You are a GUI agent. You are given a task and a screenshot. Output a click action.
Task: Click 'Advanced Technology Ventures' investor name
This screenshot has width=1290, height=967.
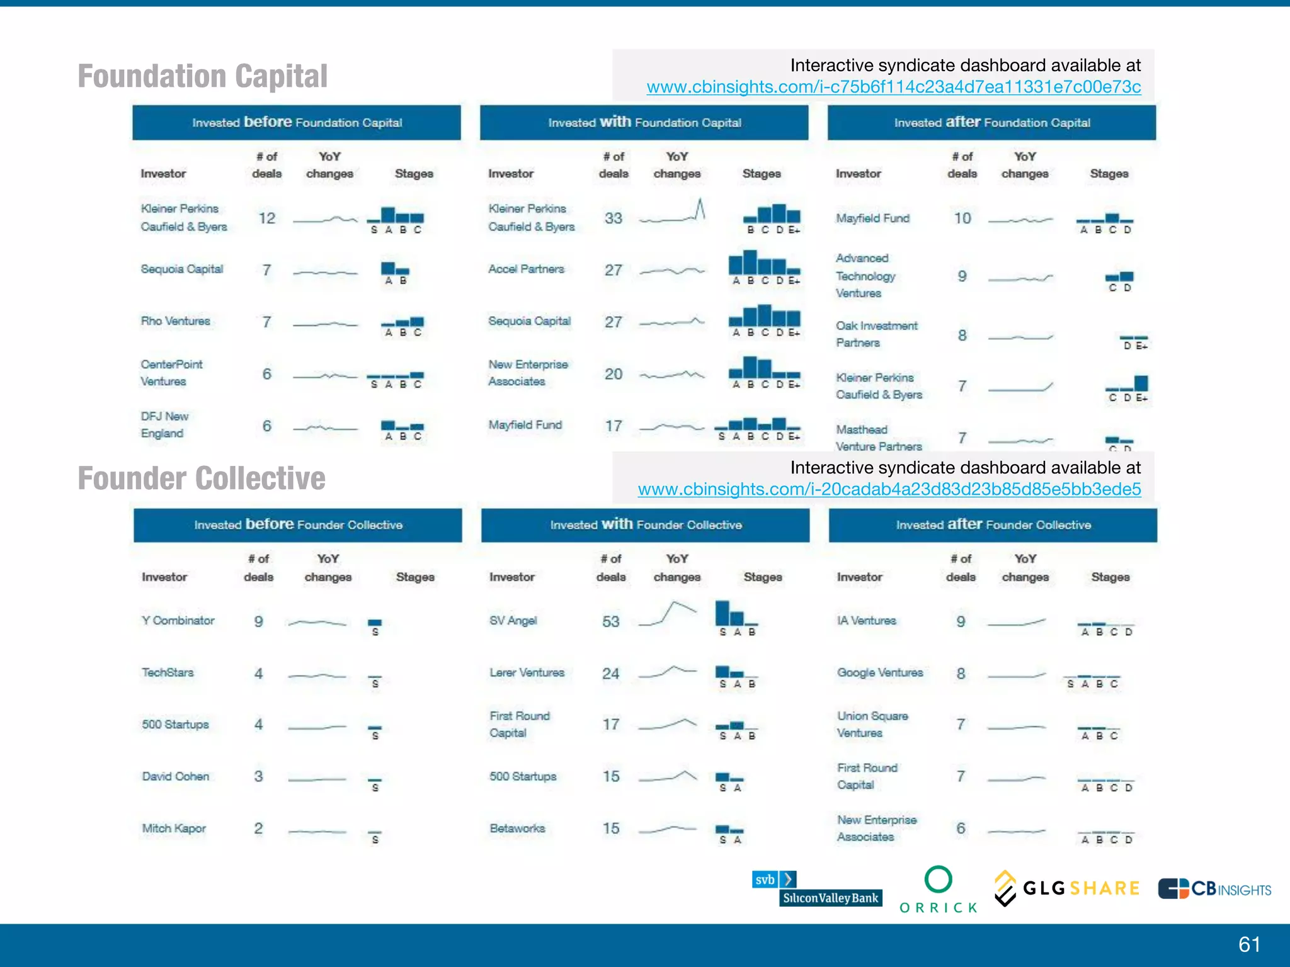pyautogui.click(x=866, y=276)
